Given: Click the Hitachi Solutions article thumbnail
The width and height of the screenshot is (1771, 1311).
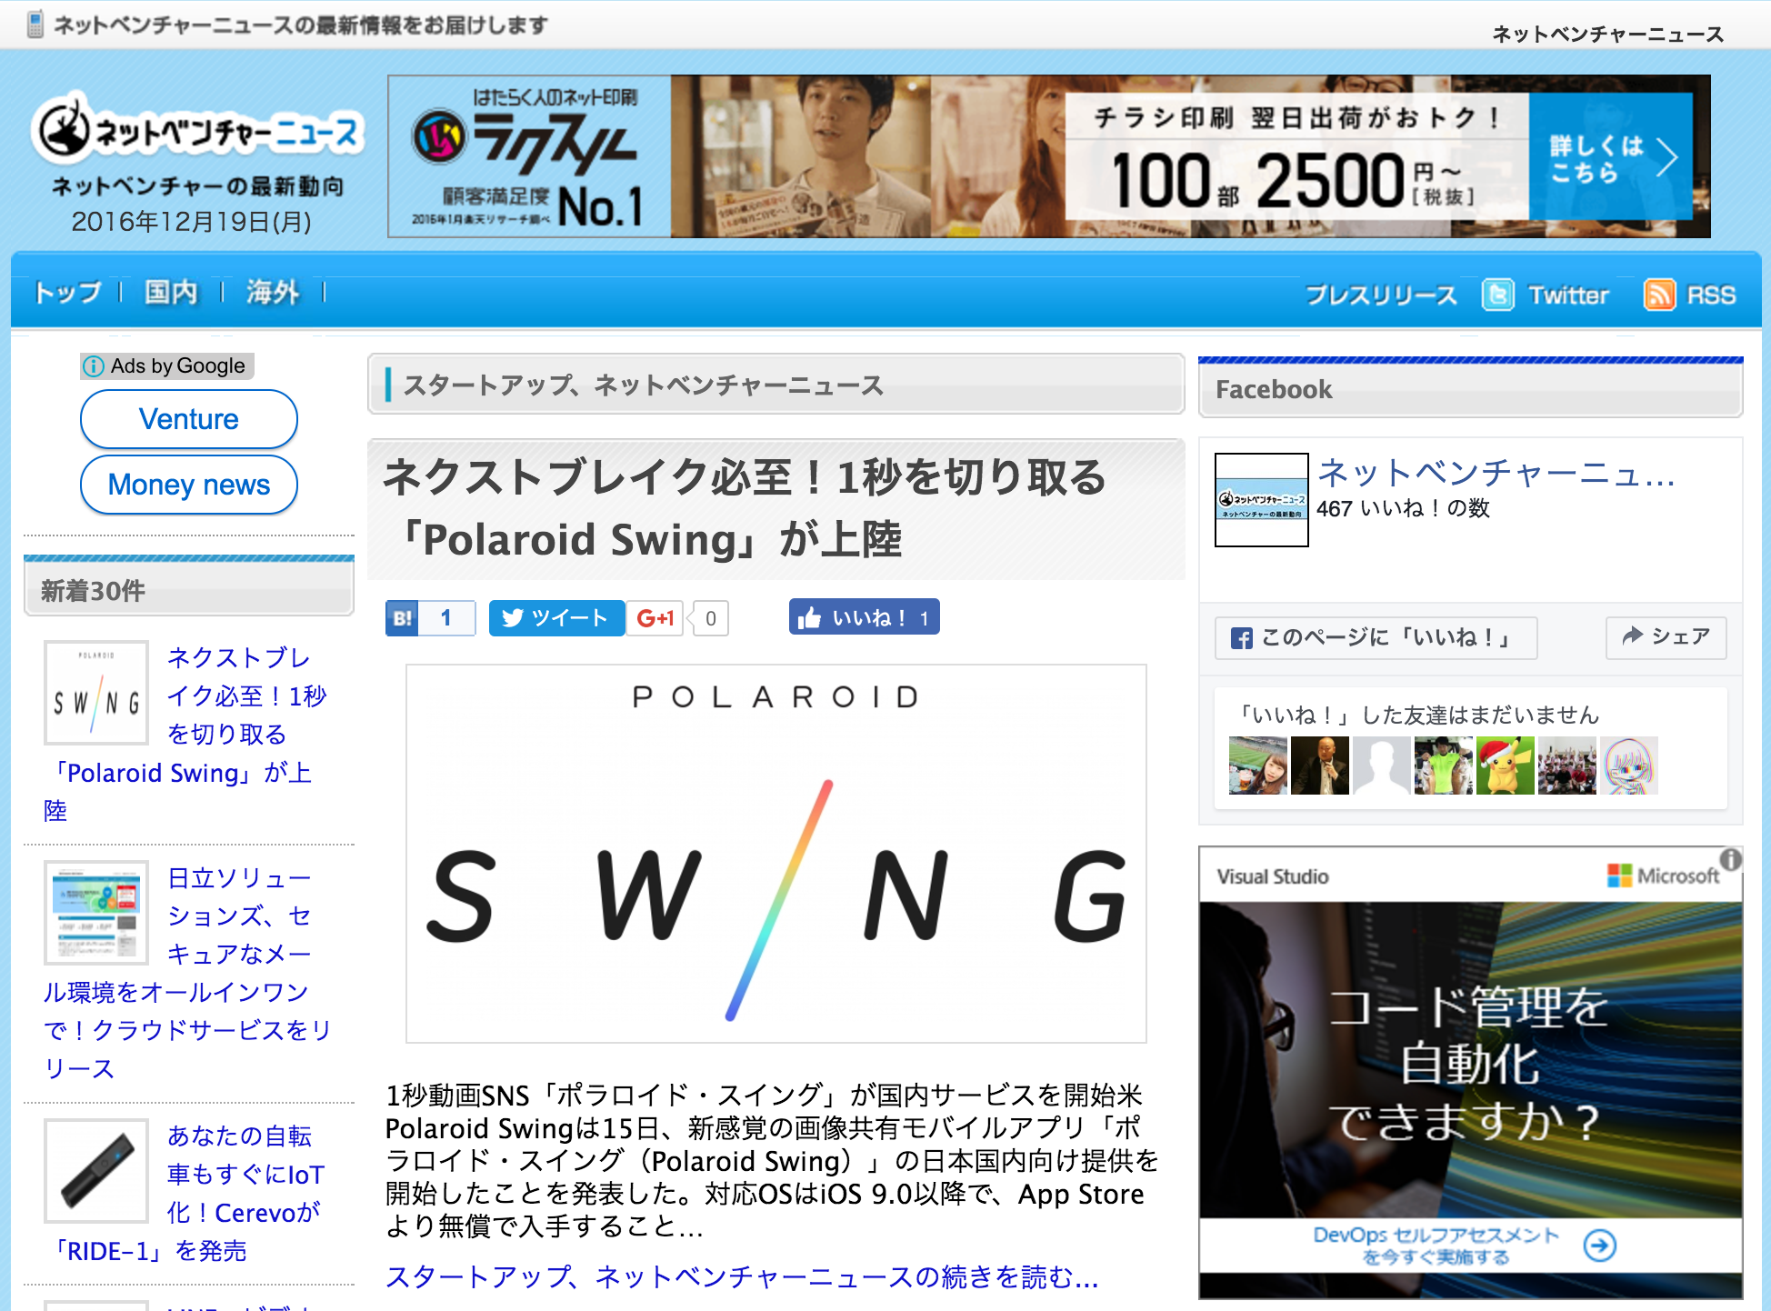Looking at the screenshot, I should click(96, 913).
